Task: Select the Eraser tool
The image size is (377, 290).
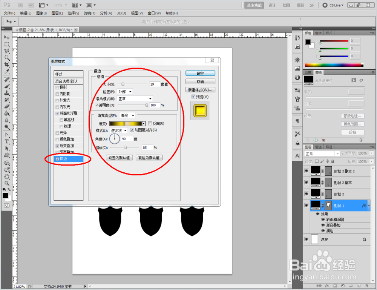Action: point(7,106)
